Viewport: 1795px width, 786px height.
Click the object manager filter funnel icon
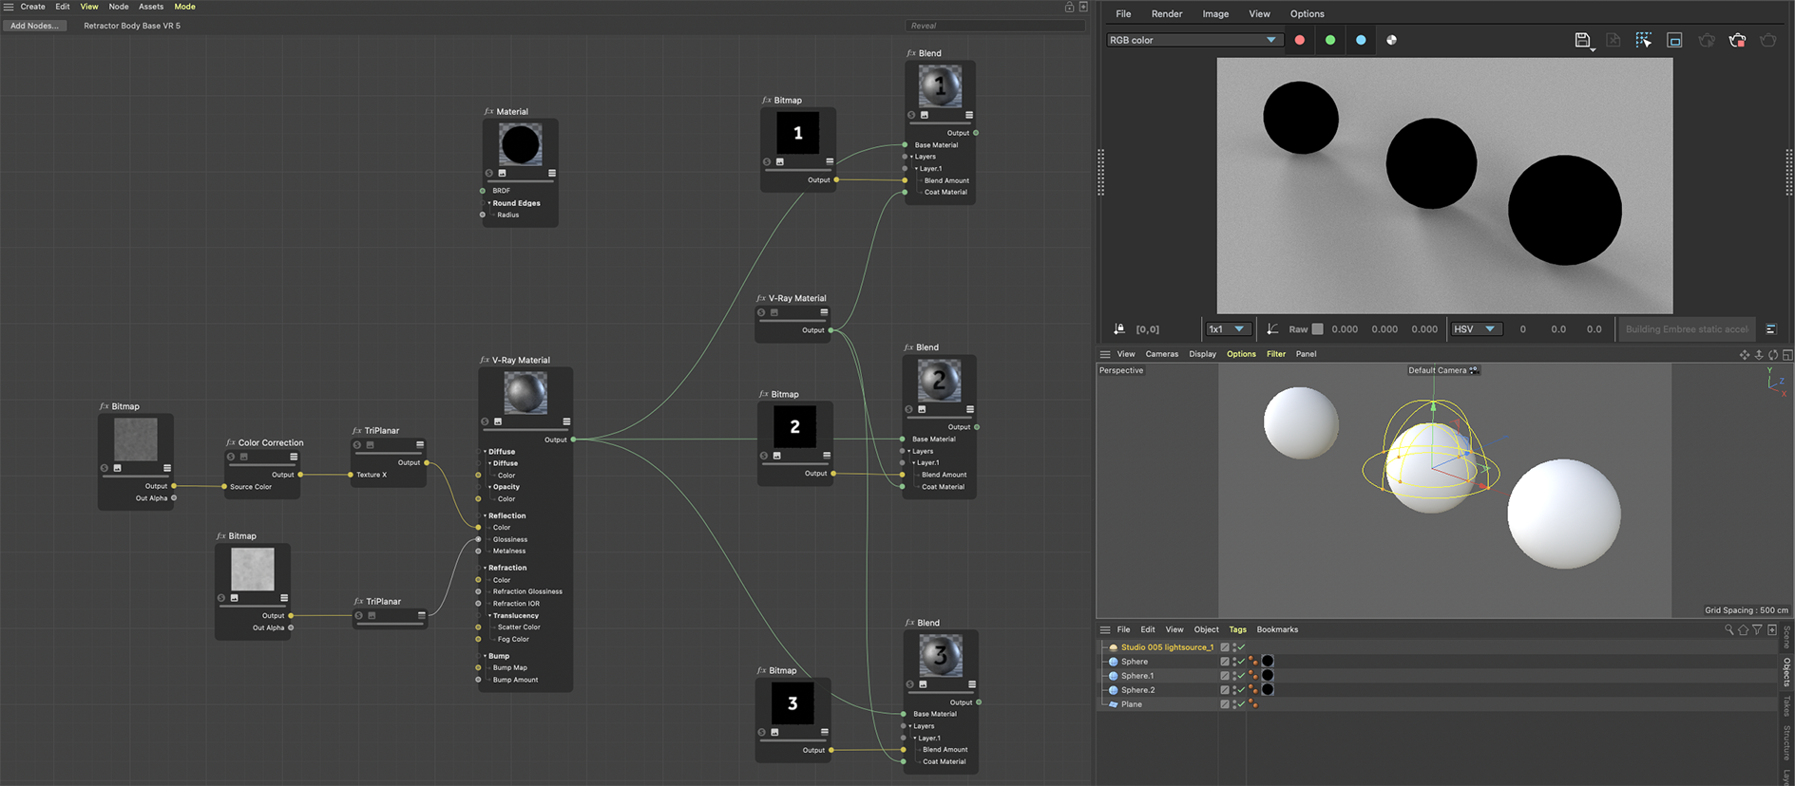(1757, 629)
